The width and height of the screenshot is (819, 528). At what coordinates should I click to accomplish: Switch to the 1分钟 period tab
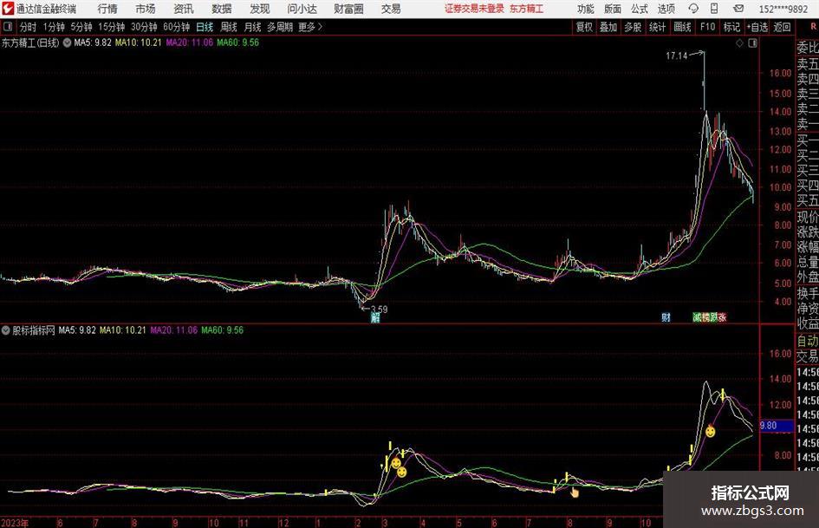pos(54,27)
